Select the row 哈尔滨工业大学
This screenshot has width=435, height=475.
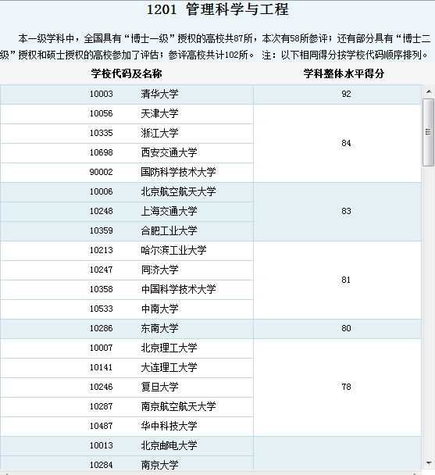pos(127,251)
